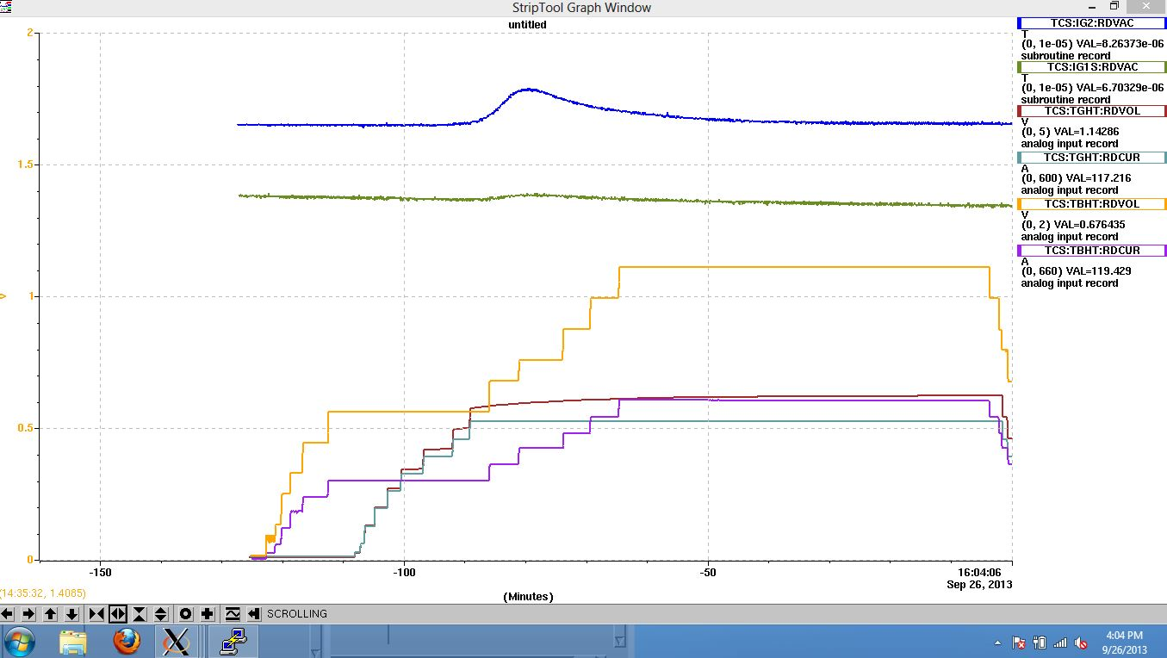The height and width of the screenshot is (658, 1167).
Task: Select the TCS:IG2:RDVAC curve legend
Action: click(x=1091, y=23)
